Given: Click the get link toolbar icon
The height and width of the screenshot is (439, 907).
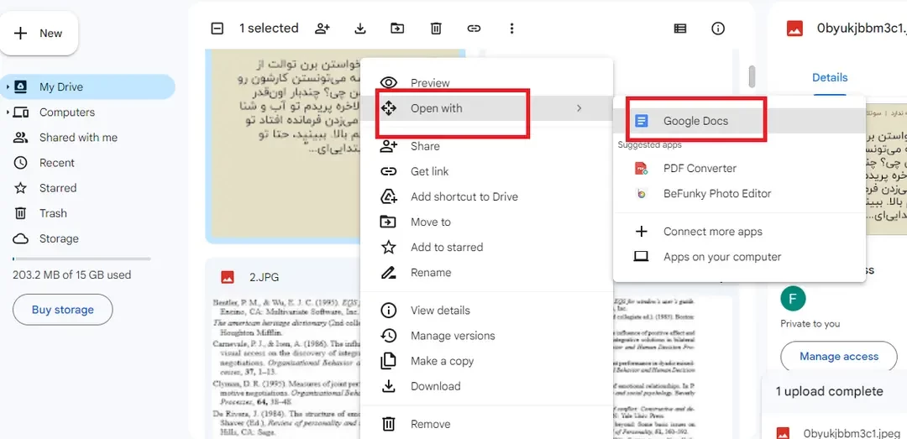Looking at the screenshot, I should [x=474, y=29].
